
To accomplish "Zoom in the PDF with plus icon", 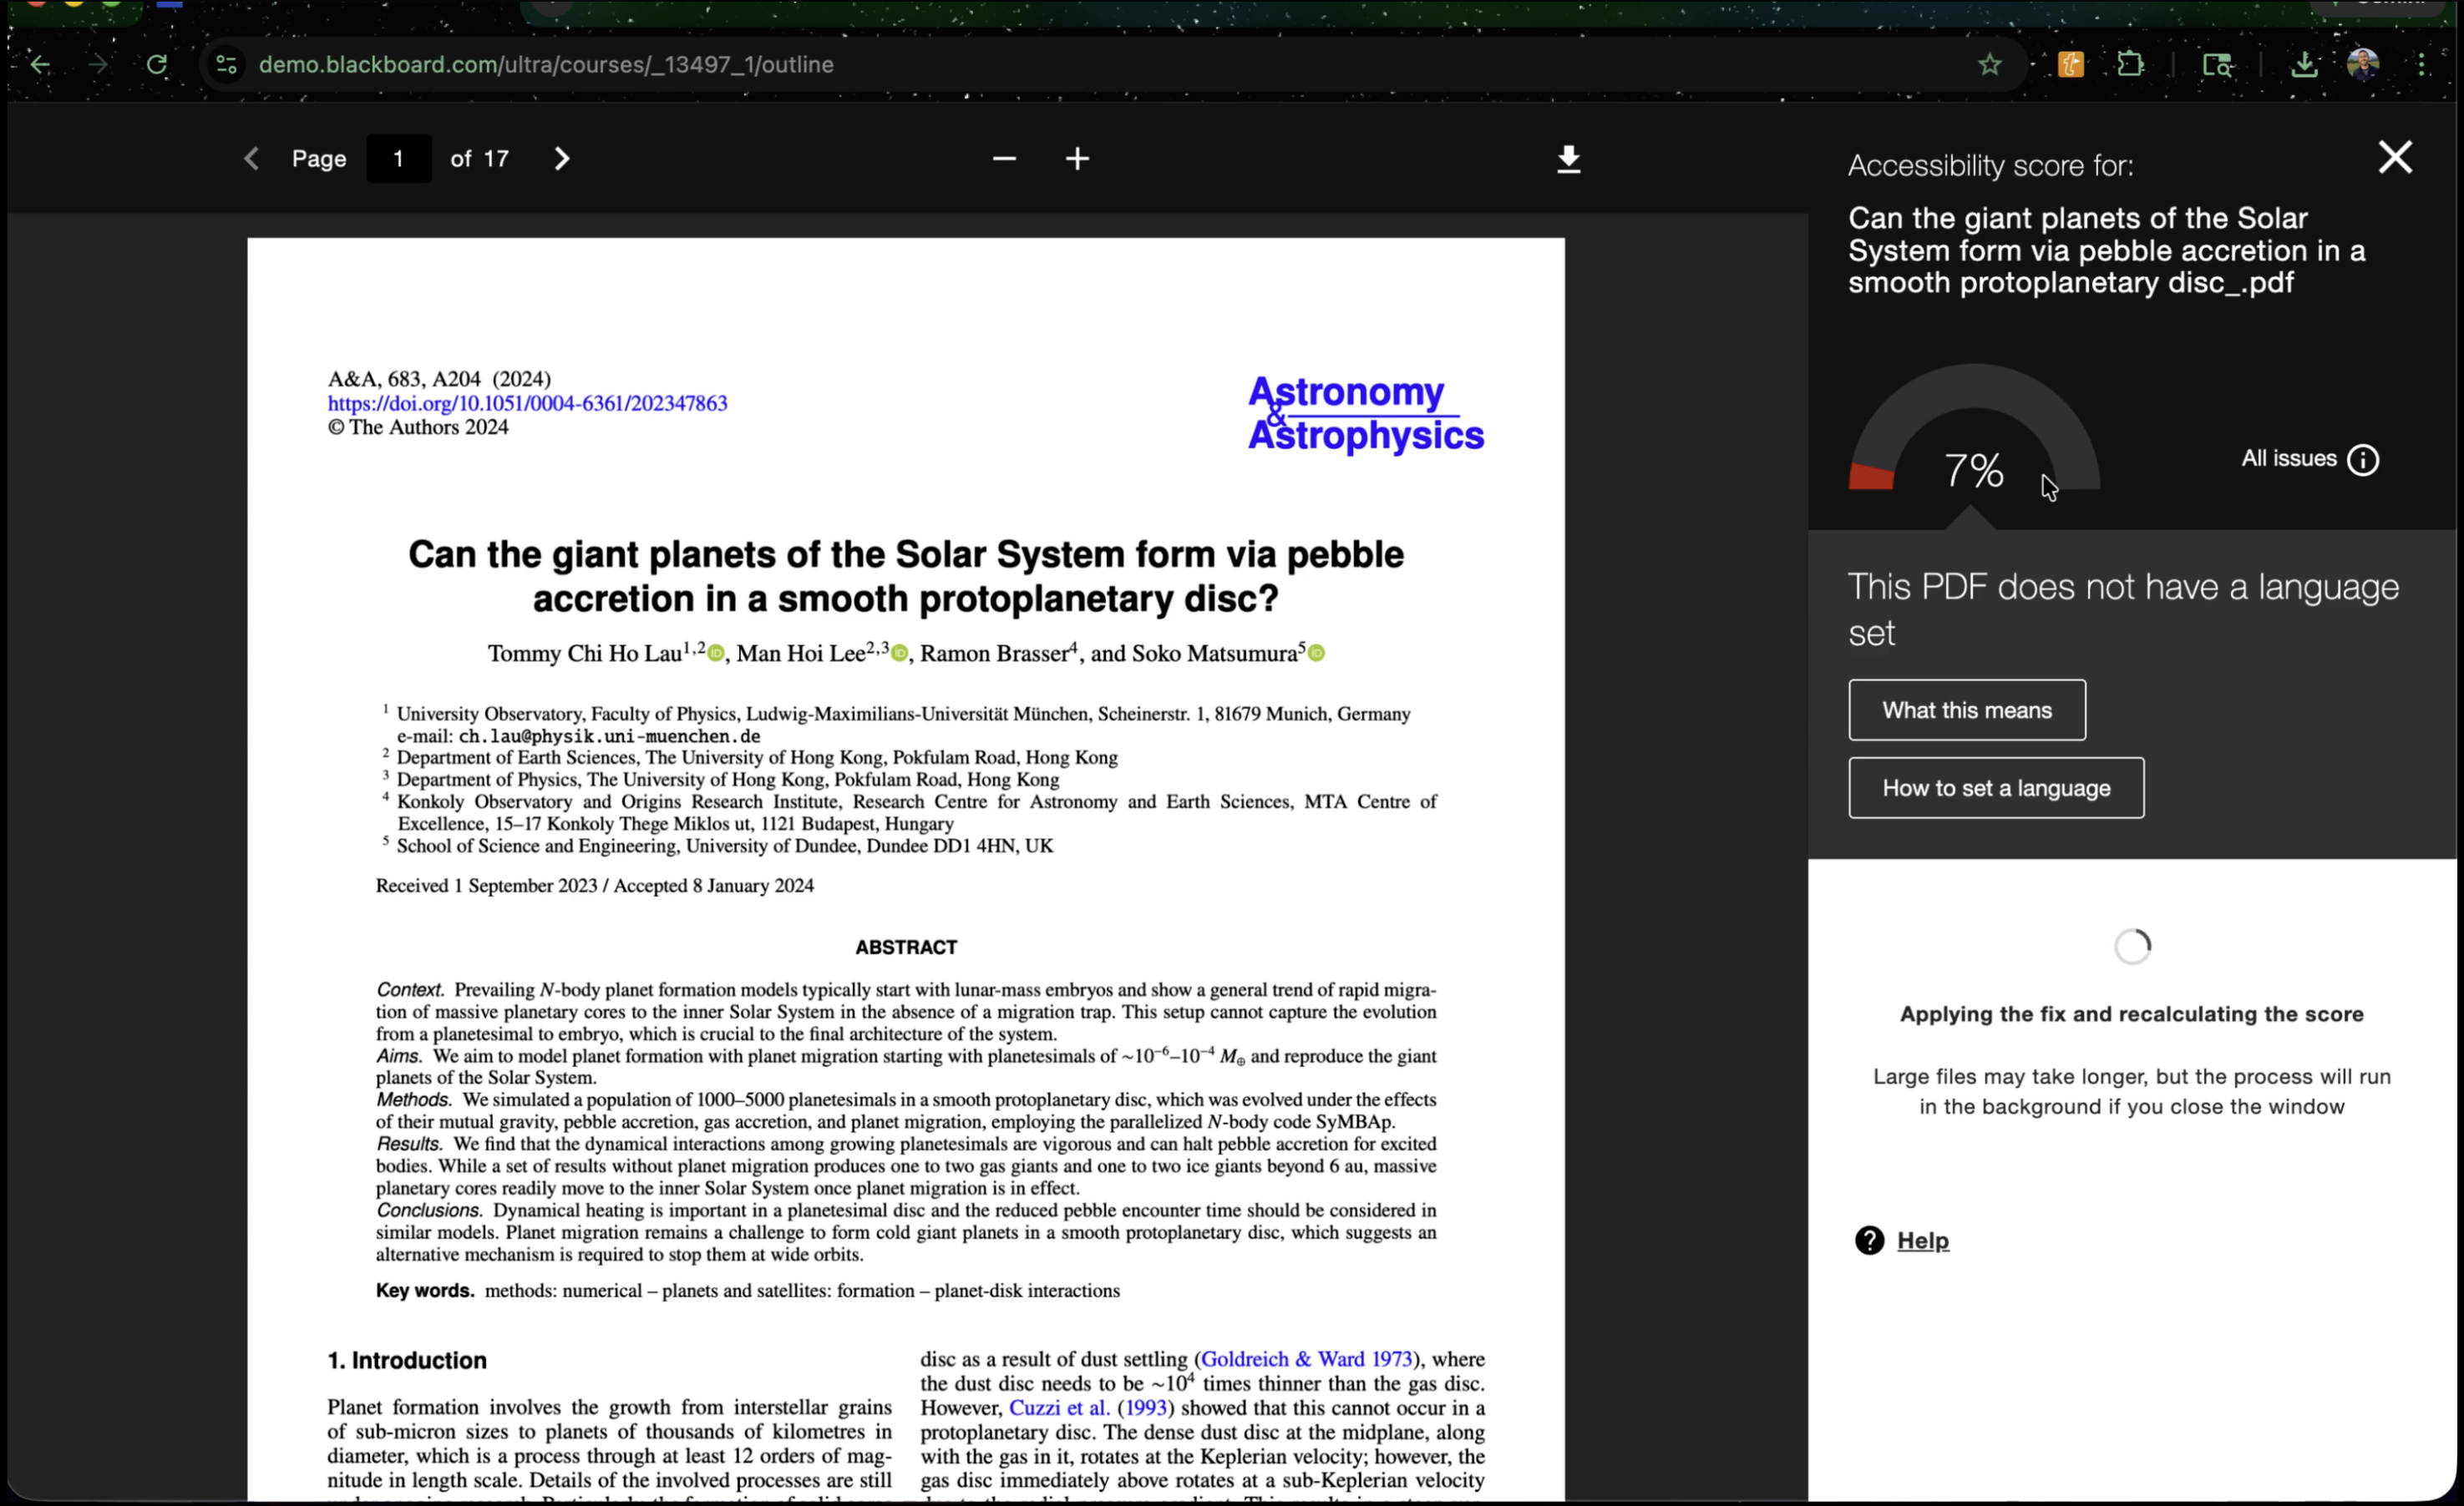I will coord(1077,159).
